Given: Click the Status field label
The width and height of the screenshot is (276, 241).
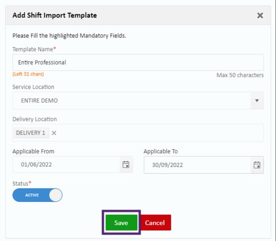Looking at the screenshot, I should tap(20, 184).
